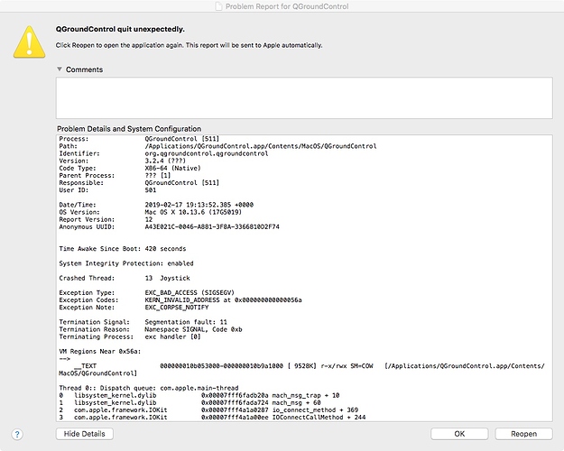Click the version value '3.2.4 (???)'

point(165,161)
